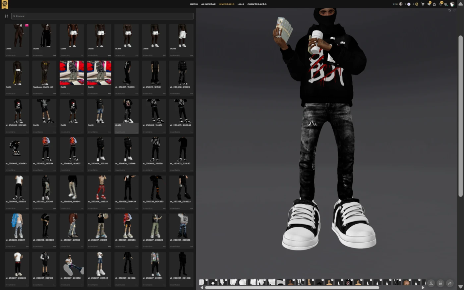Click the avatar silhouette button below the preview
This screenshot has height=290, width=464.
coord(431,283)
